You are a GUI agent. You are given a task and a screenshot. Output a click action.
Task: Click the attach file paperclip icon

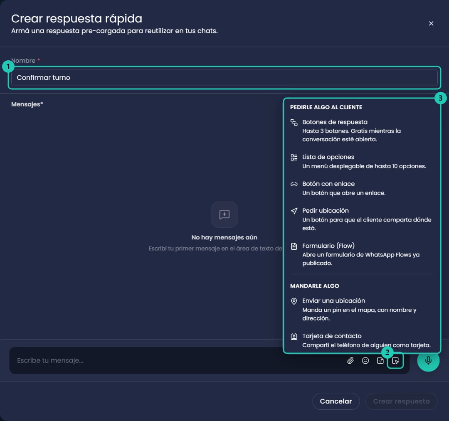(350, 361)
